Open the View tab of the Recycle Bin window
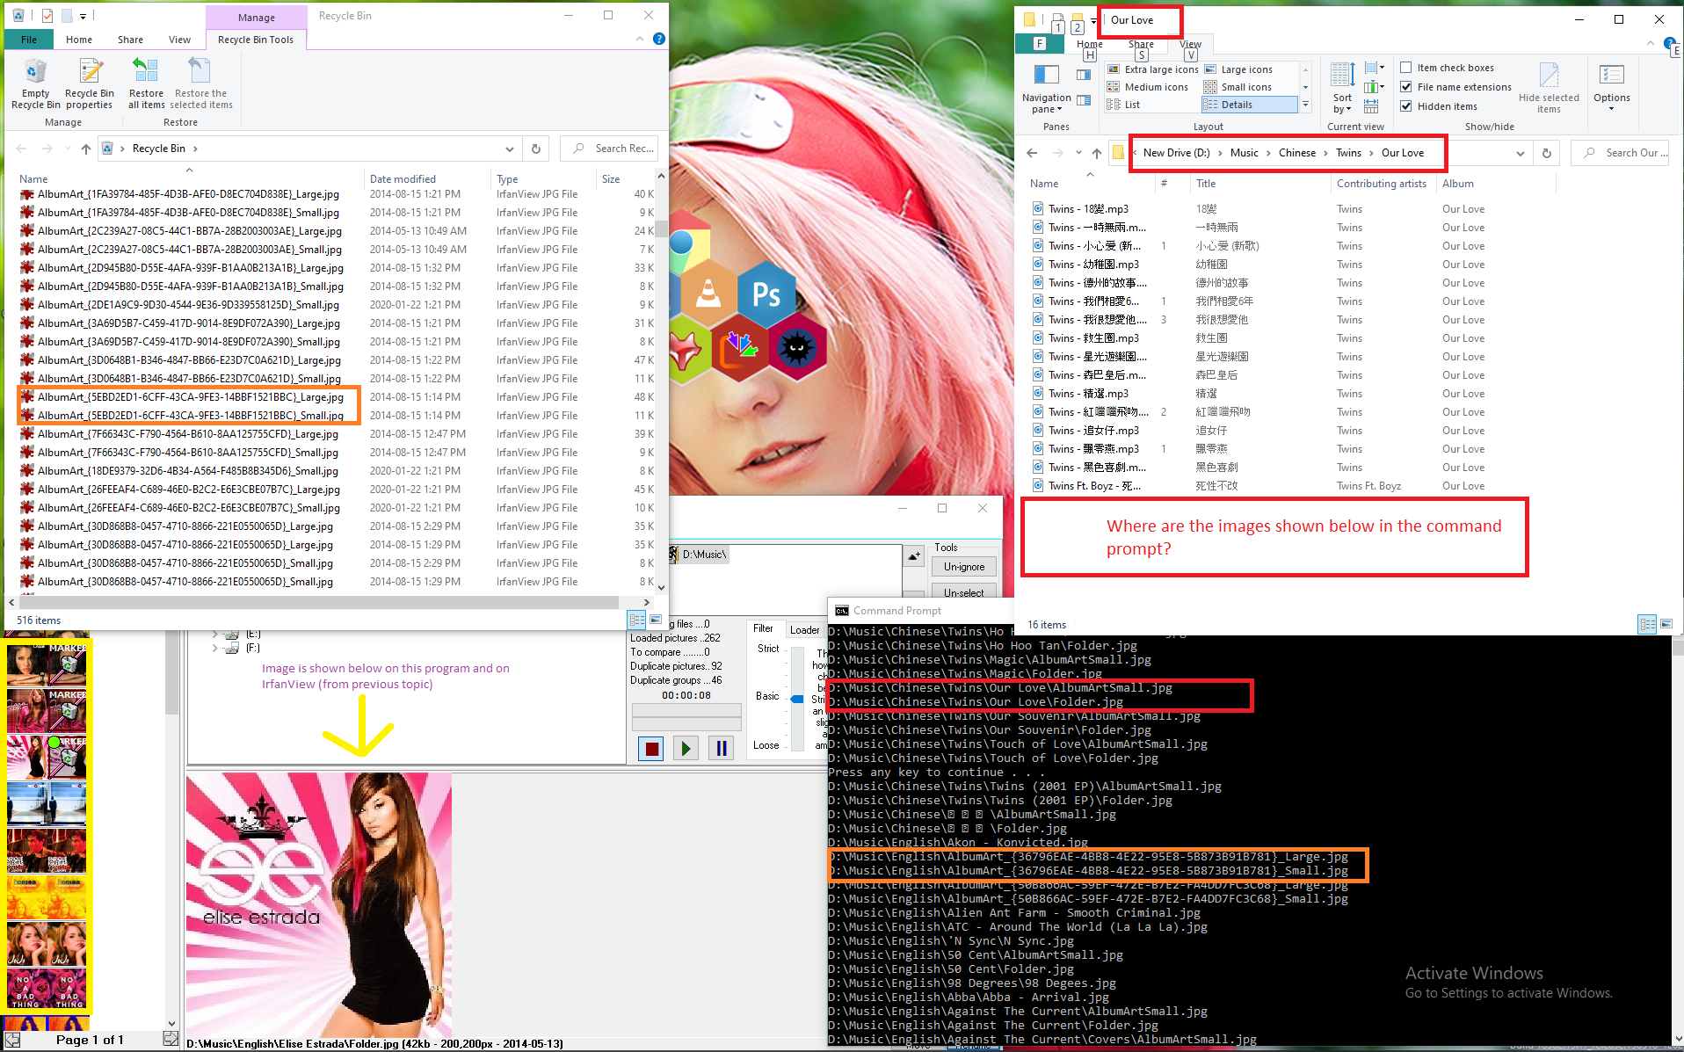Viewport: 1684px width, 1052px height. tap(179, 39)
